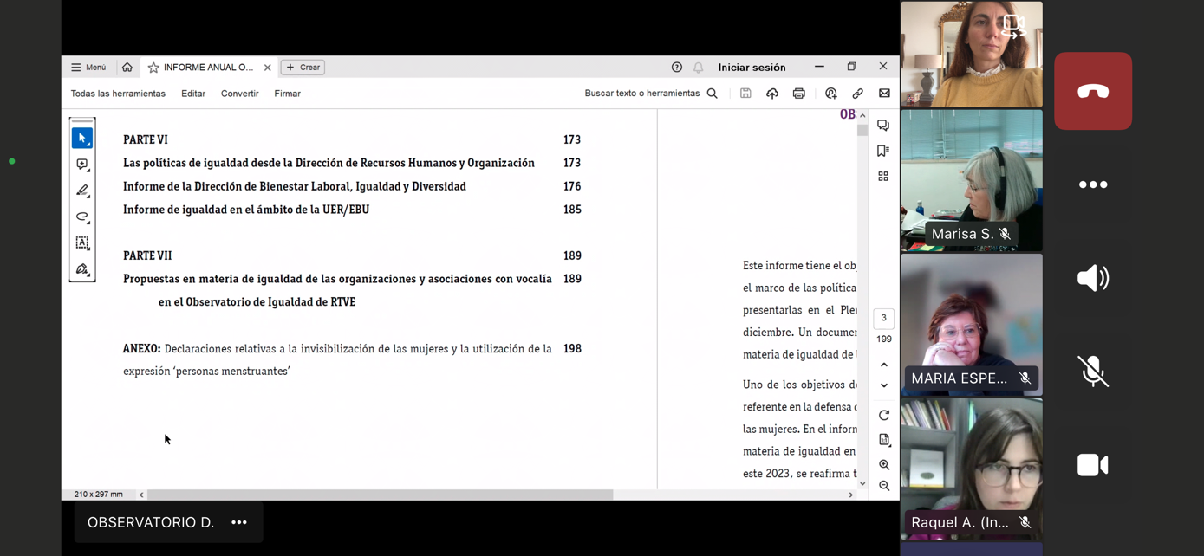The width and height of the screenshot is (1204, 556).
Task: Zoom in with magnifier plus
Action: [884, 465]
